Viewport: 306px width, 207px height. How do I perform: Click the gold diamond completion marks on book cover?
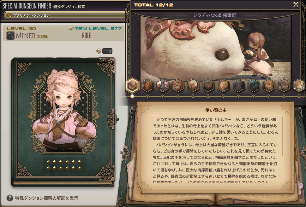pyautogui.click(x=64, y=165)
